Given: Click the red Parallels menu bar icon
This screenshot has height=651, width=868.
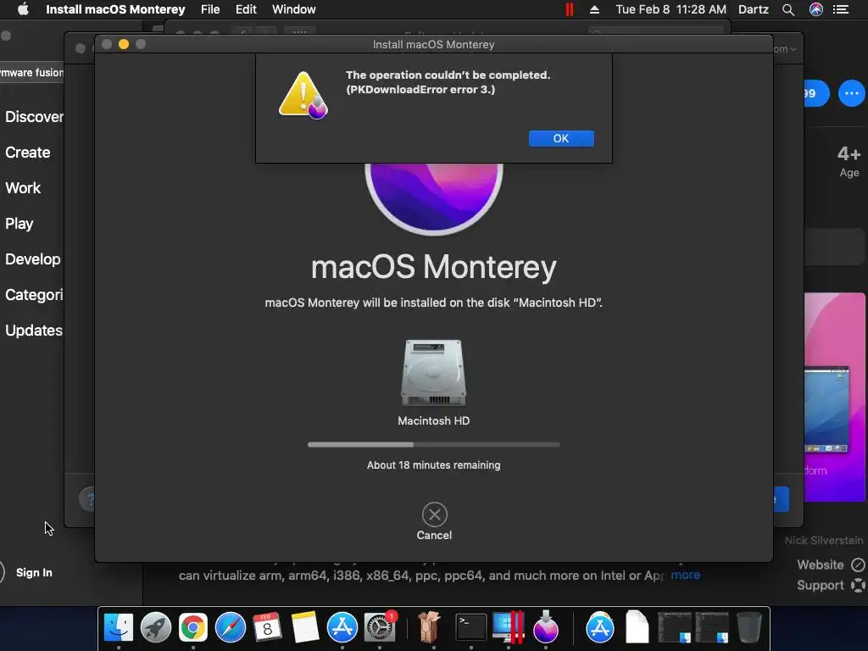Looking at the screenshot, I should pyautogui.click(x=569, y=9).
